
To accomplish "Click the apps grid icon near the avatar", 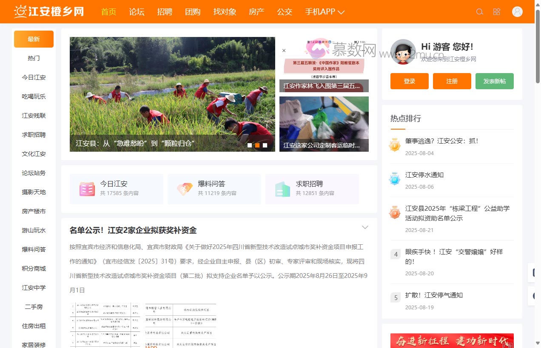I will tap(497, 11).
